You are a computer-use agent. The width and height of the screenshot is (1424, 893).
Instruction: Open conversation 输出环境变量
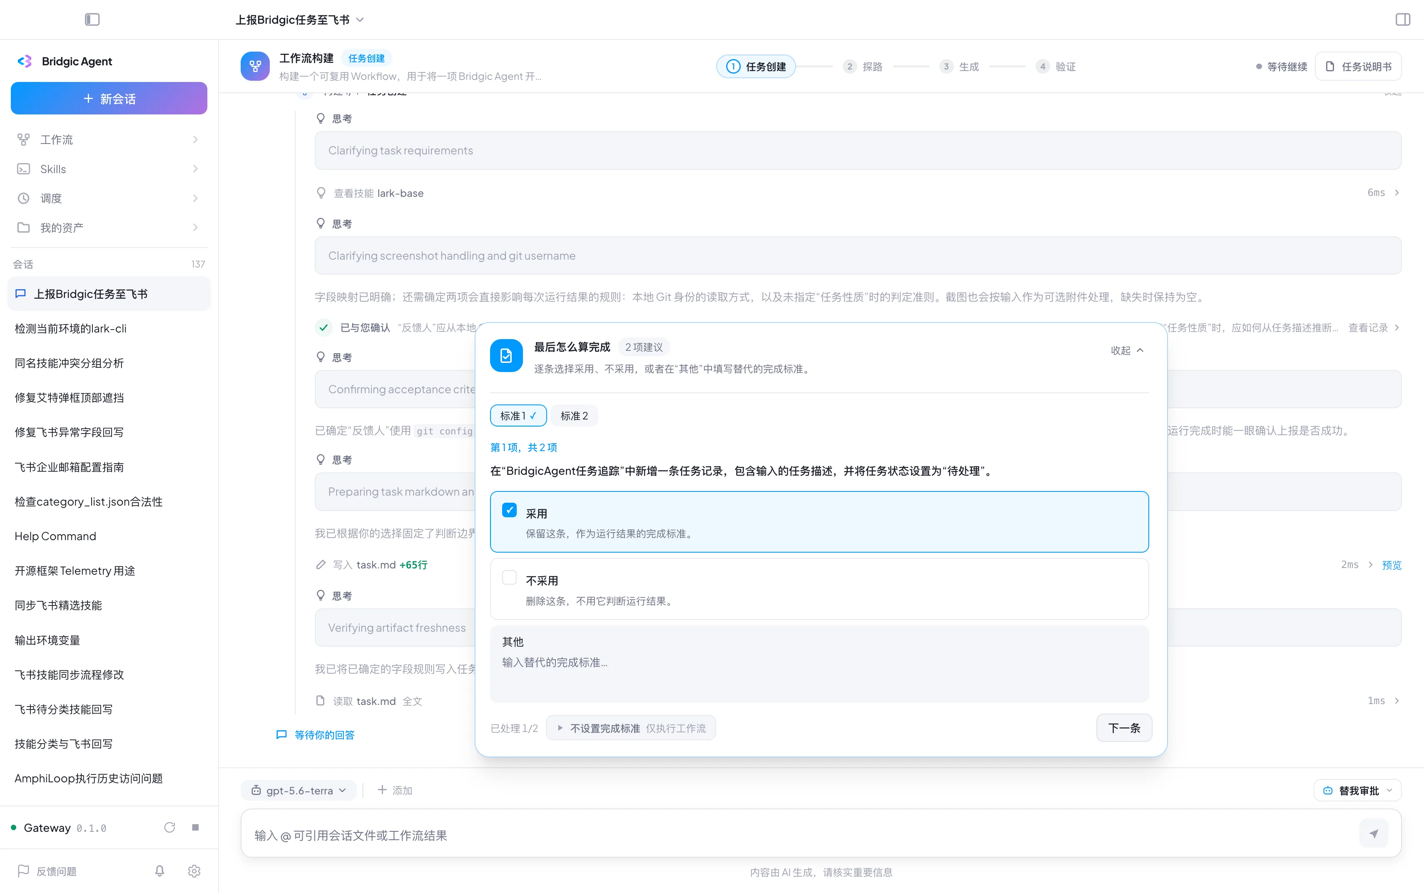point(109,640)
